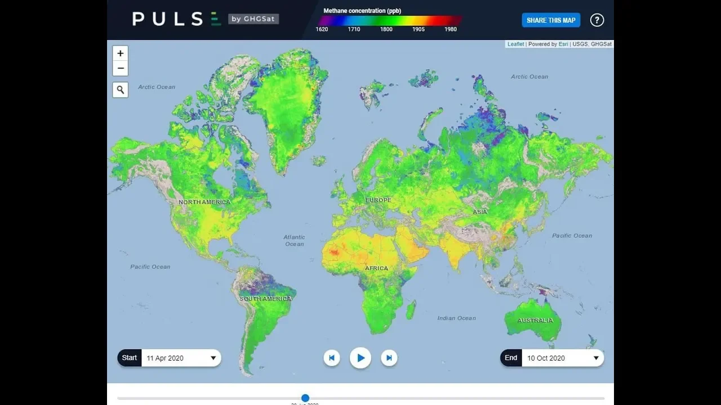
Task: Click the 1980 value on legend
Action: pyautogui.click(x=451, y=29)
